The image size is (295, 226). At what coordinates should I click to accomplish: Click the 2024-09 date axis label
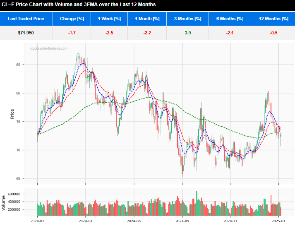(182, 221)
